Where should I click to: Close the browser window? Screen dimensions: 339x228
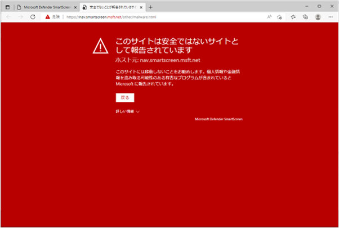point(332,7)
